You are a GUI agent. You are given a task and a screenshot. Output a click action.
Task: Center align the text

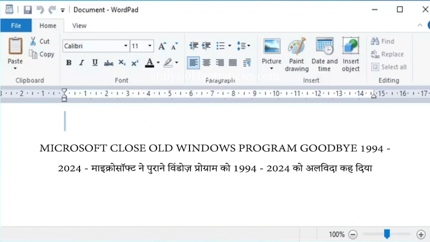click(x=206, y=63)
